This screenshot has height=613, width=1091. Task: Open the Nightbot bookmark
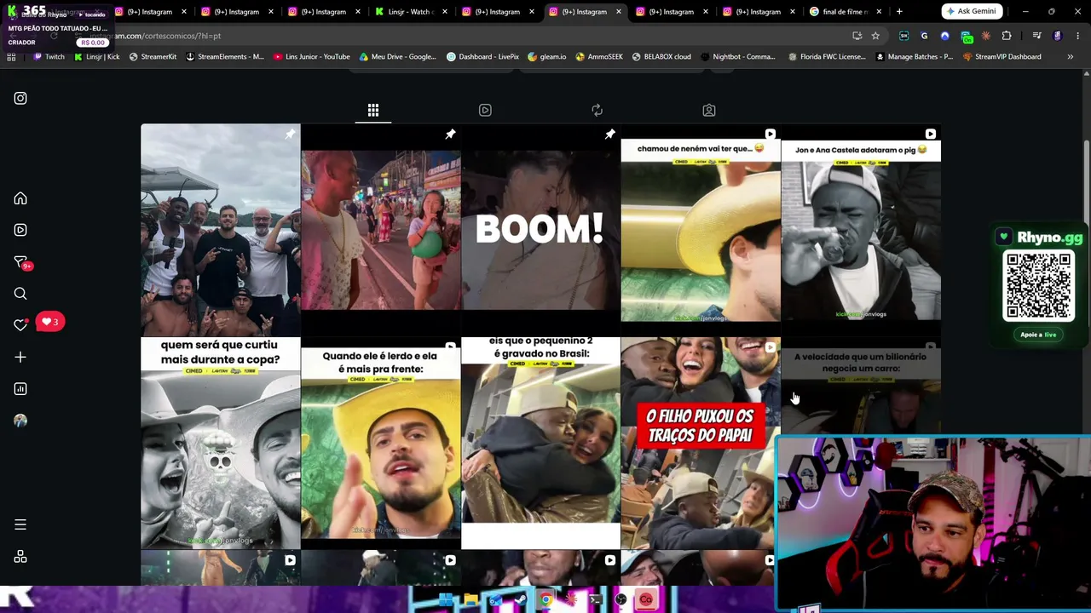pyautogui.click(x=738, y=57)
